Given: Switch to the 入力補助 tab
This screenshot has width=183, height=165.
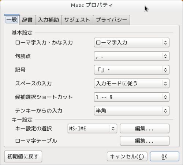Looking at the screenshot, I should coord(48,20).
